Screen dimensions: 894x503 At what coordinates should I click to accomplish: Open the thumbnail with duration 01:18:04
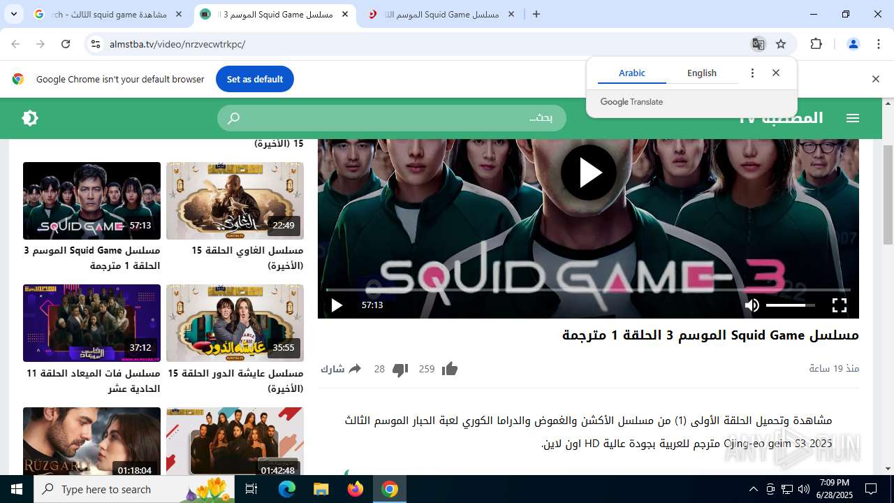tap(91, 442)
